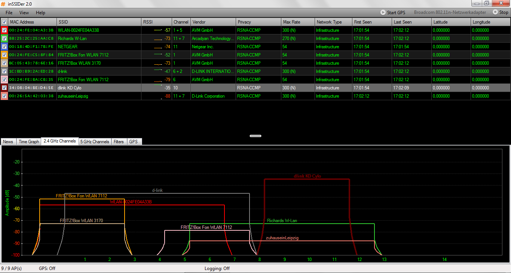
Task: Click the MAC address 88:25:2C:25:AA:C8
Action: pos(31,39)
